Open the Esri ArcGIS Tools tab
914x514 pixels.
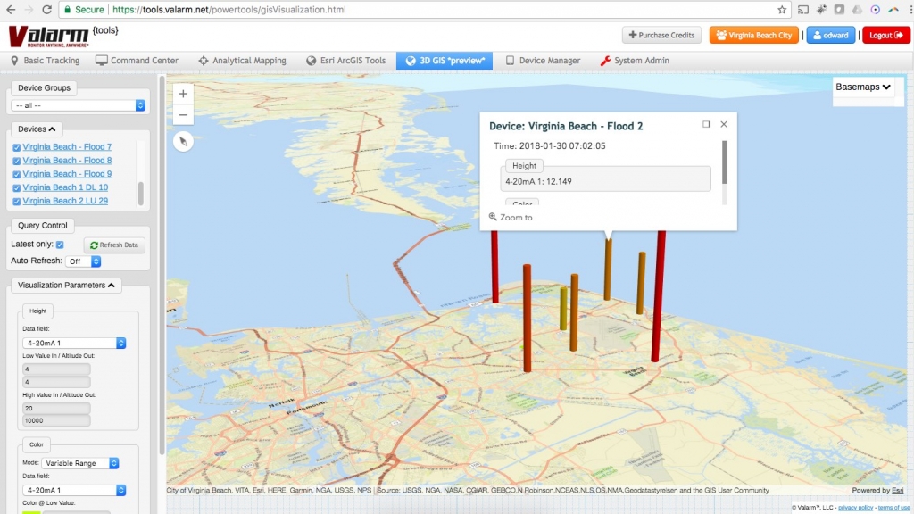[346, 61]
